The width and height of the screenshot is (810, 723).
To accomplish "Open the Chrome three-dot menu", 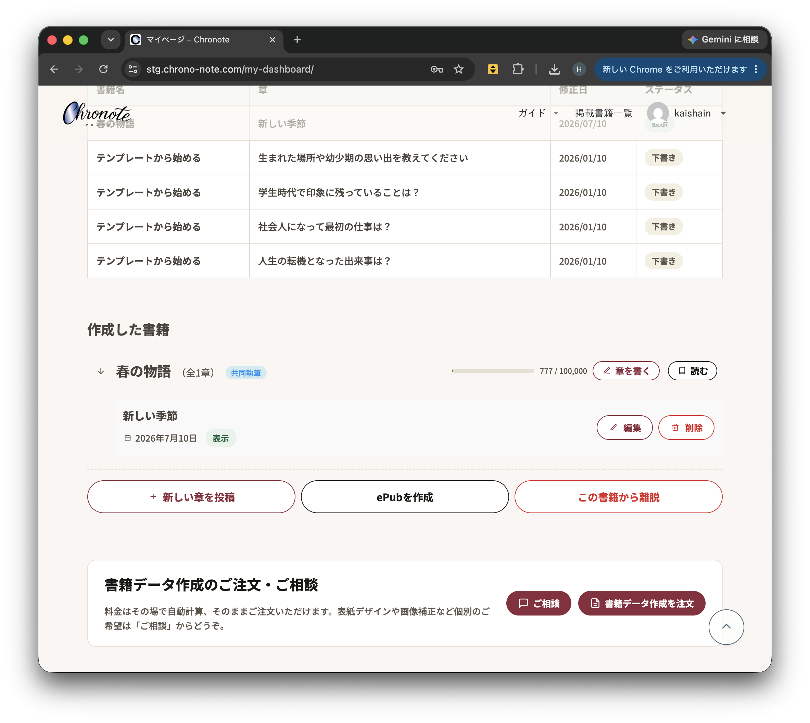I will (756, 69).
